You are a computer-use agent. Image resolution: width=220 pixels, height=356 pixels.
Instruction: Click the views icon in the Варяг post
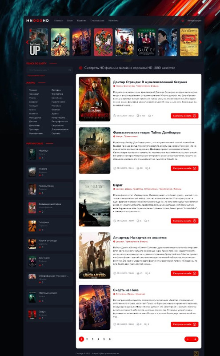coord(138,221)
